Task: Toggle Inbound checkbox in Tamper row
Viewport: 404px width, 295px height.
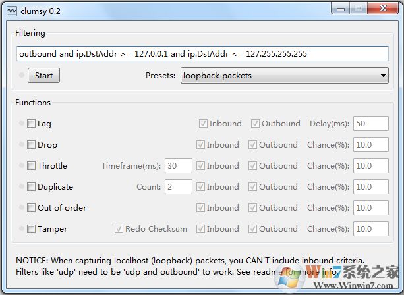Action: pos(200,229)
